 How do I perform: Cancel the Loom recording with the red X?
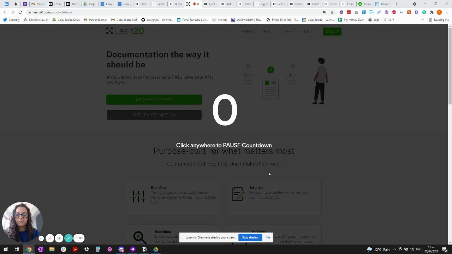click(x=50, y=238)
